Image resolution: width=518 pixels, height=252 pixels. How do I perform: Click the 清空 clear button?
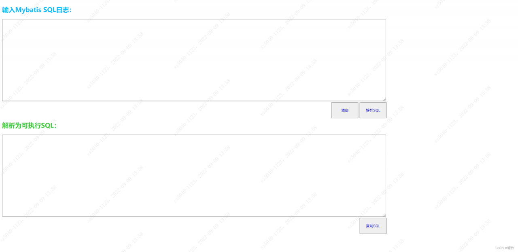pyautogui.click(x=344, y=110)
